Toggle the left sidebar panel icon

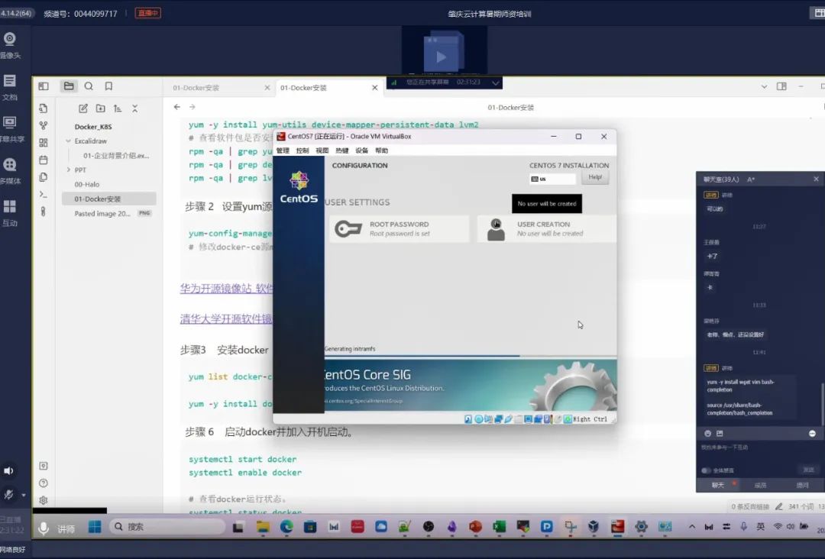[44, 86]
